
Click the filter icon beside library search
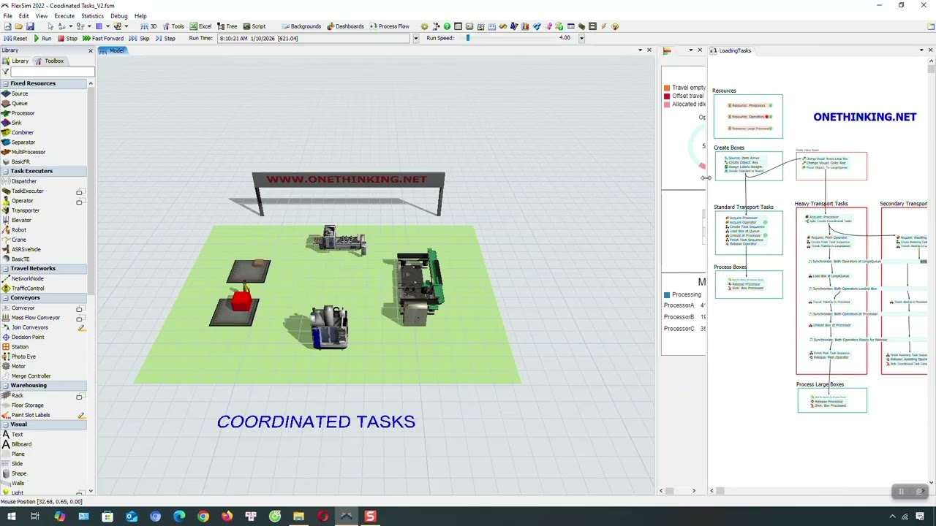pos(5,72)
